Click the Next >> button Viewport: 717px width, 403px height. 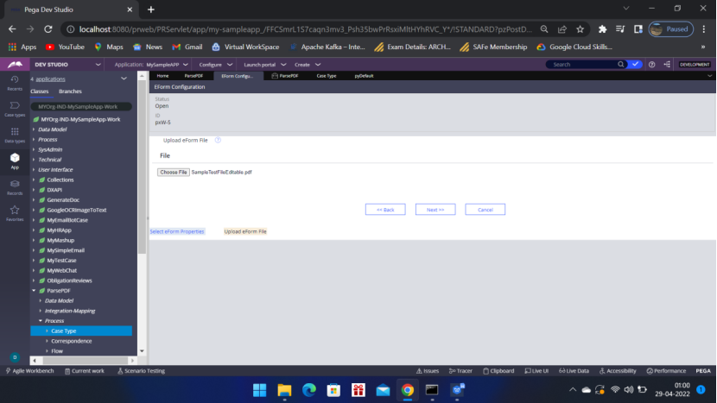(435, 210)
